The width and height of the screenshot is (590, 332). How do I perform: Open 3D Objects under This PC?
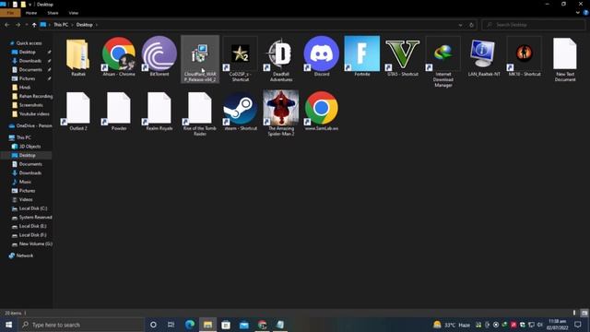(x=29, y=147)
